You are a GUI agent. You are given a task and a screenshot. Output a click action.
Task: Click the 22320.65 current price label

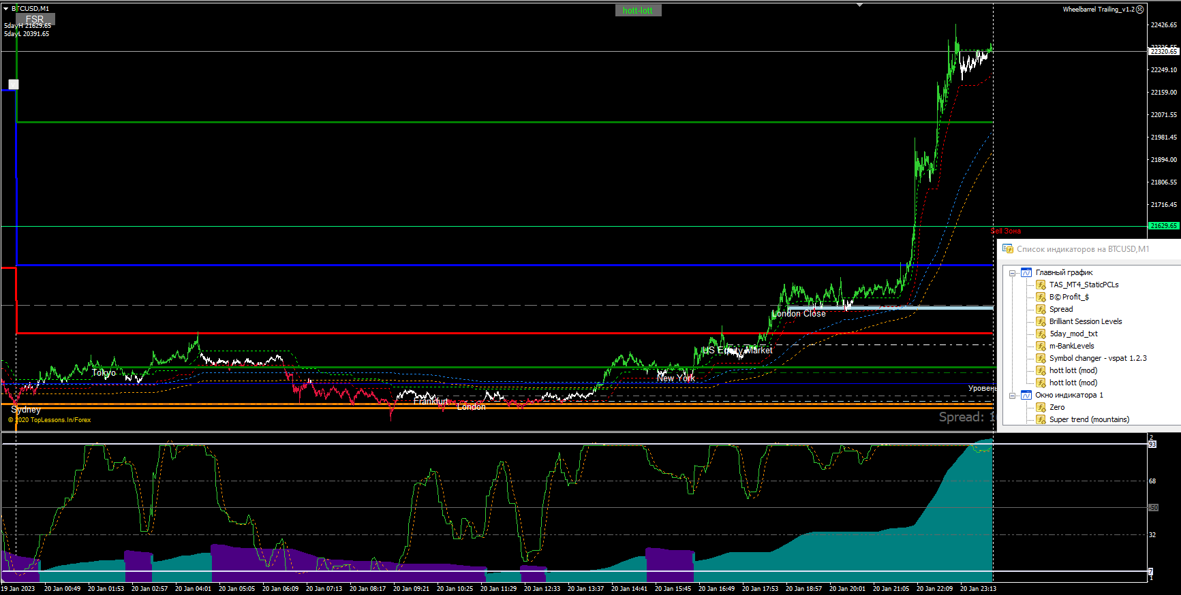point(1164,51)
